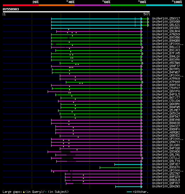
Task: Click the 507 query end position marker
Action: 147,14
